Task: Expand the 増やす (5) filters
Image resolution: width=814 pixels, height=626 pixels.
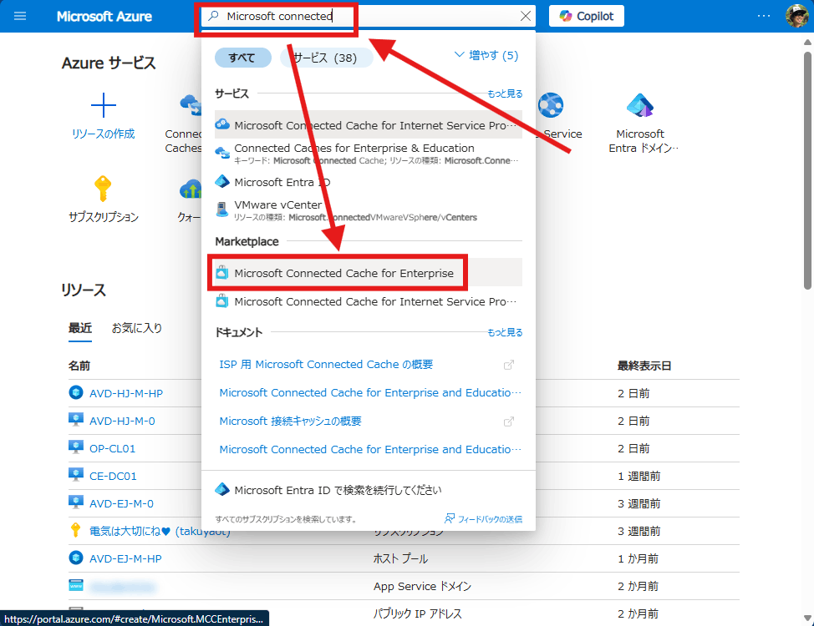Action: point(486,55)
